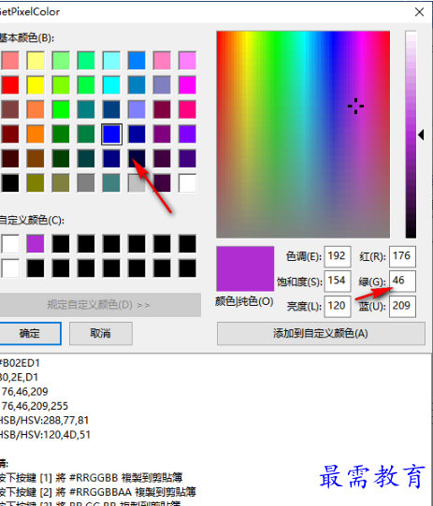This screenshot has height=506, width=433.
Task: Select the pure red basic color
Action: (x=10, y=85)
